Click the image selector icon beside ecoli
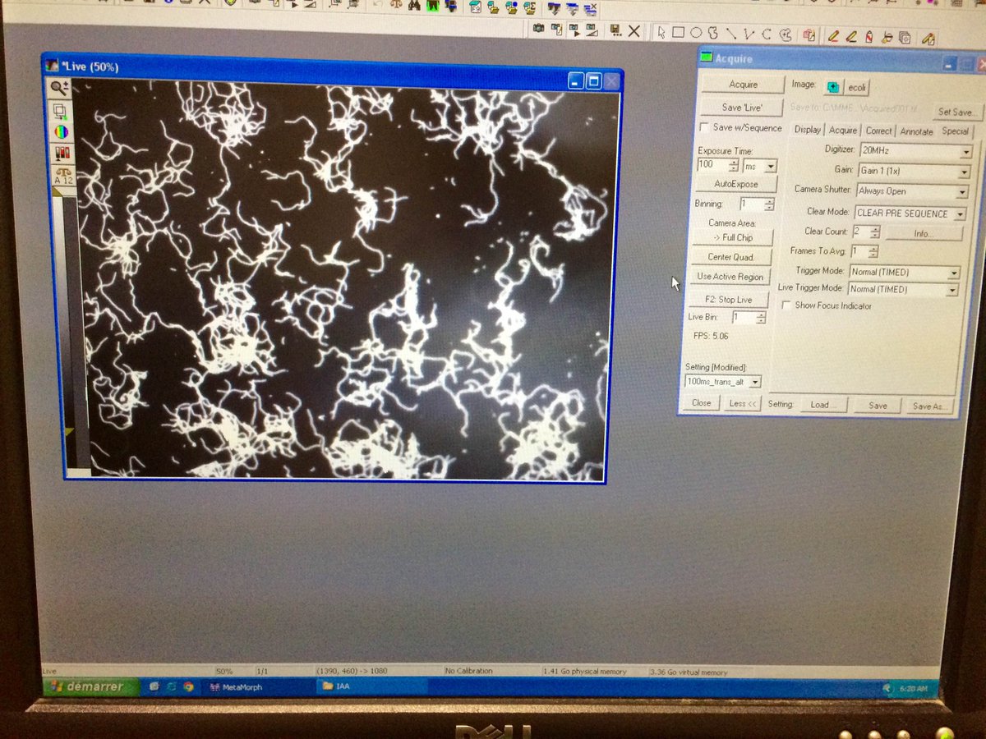 833,87
